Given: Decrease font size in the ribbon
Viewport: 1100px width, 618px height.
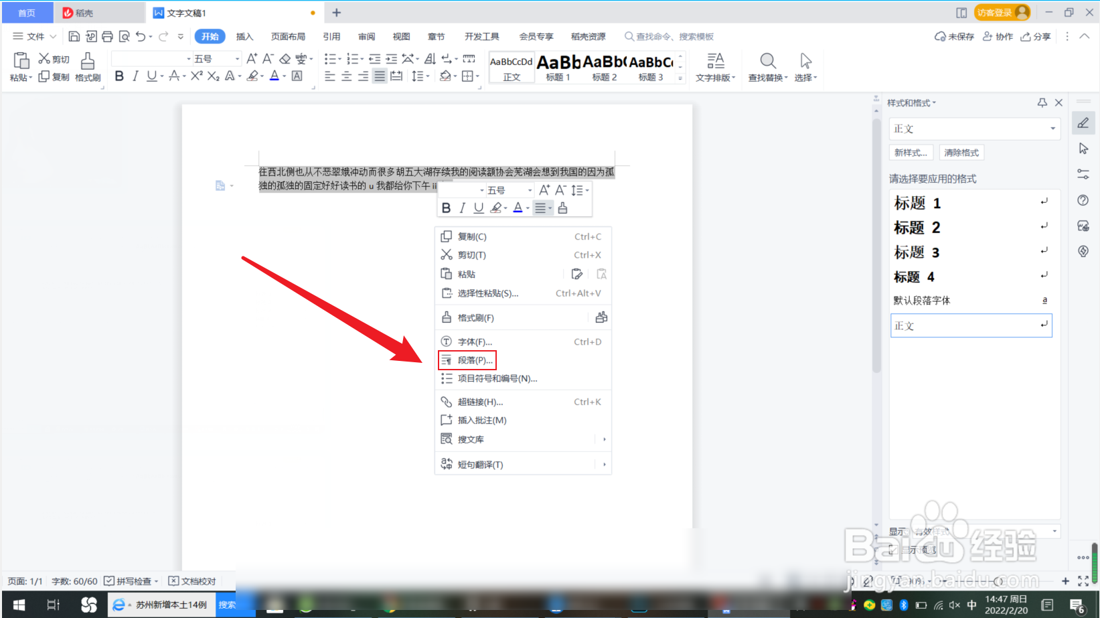Looking at the screenshot, I should (x=268, y=59).
